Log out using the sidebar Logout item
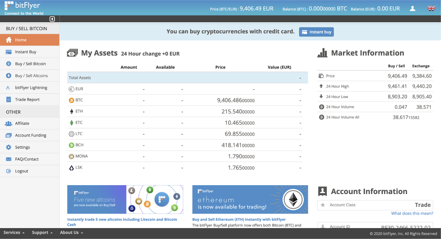Screen dimensions: 441x239 click(21, 171)
